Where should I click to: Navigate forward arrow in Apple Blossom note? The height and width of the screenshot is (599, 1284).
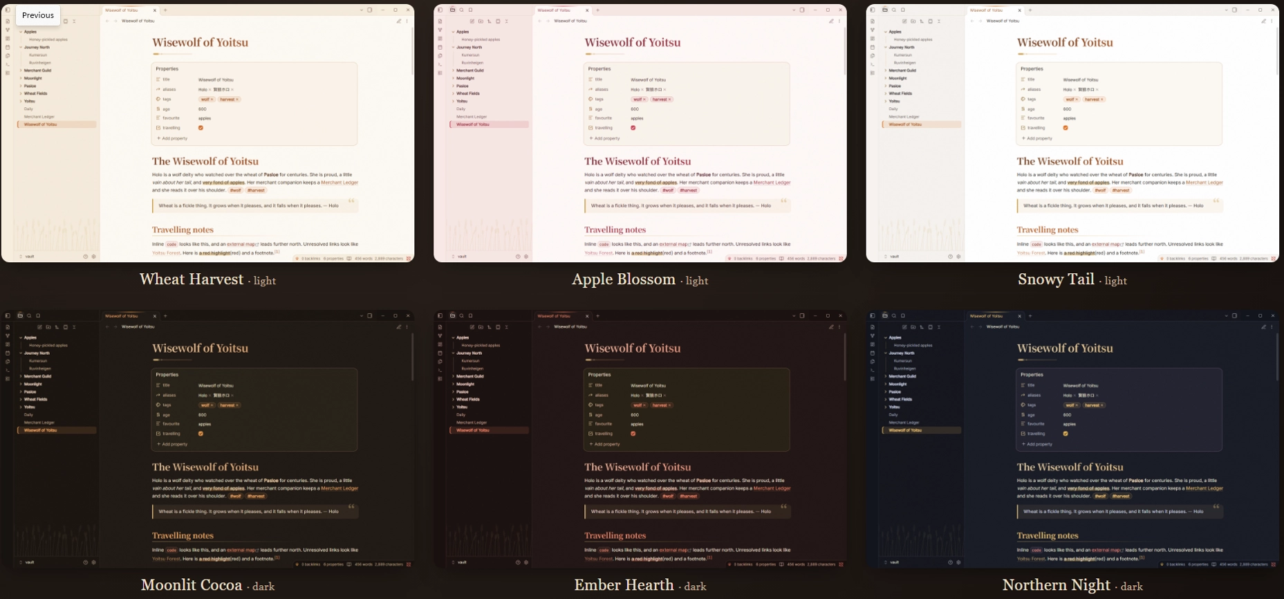point(548,21)
